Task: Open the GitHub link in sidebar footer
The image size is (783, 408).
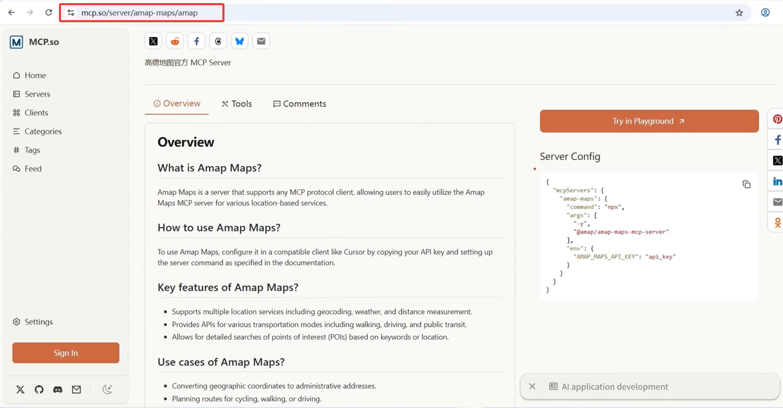Action: (x=39, y=389)
